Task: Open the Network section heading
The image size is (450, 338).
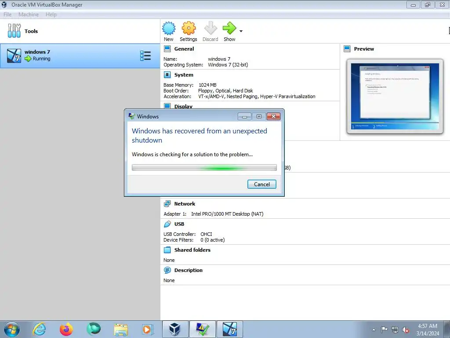Action: tap(185, 204)
